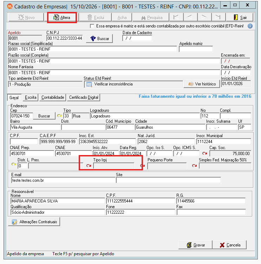Click red arrow icon beside Simples Fed. Majoração
Image resolution: width=261 pixels, height=264 pixels.
[x=194, y=166]
